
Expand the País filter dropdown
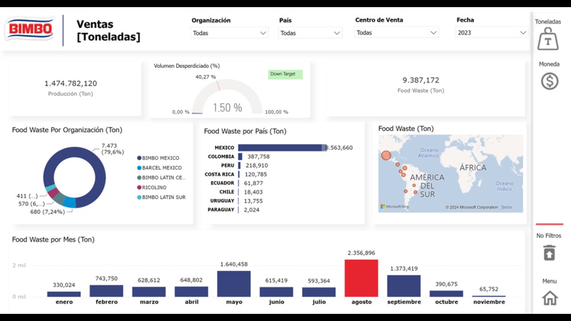pos(310,33)
